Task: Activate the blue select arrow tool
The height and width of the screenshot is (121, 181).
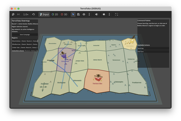Action: (x=73, y=14)
